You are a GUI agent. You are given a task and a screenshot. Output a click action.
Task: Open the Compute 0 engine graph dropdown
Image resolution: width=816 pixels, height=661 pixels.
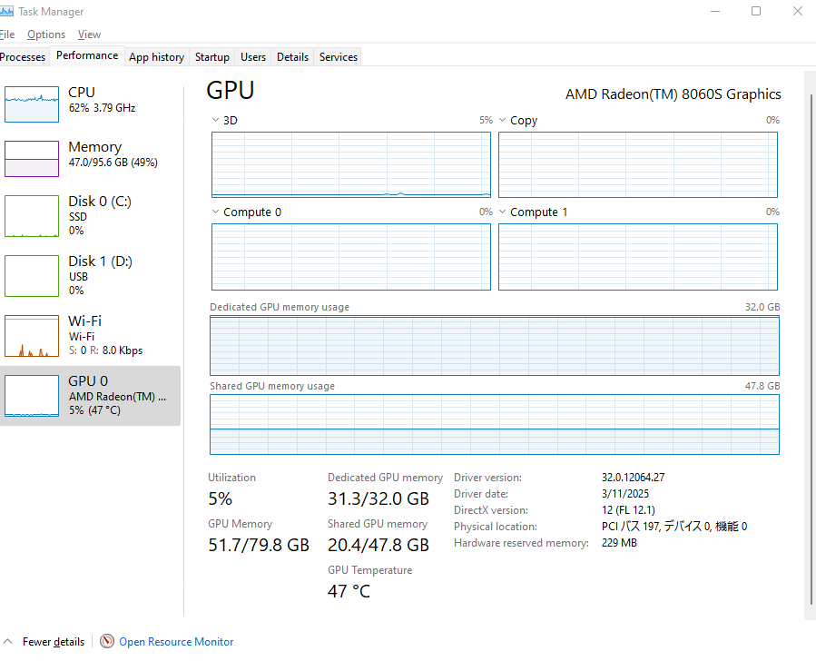click(x=215, y=212)
